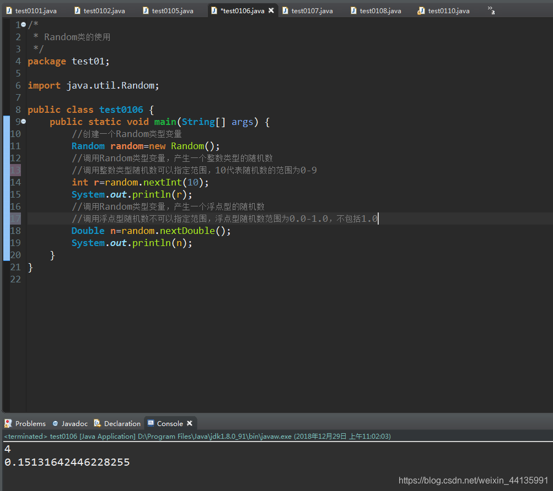
Task: Click the terminated test0106 launch status line
Action: pyautogui.click(x=197, y=436)
